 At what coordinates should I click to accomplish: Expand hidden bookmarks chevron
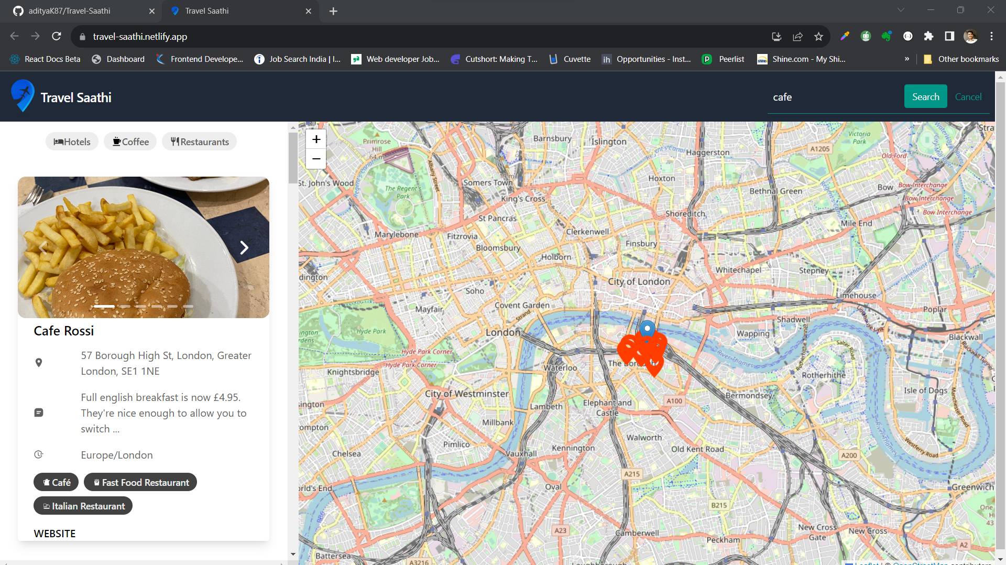click(906, 59)
